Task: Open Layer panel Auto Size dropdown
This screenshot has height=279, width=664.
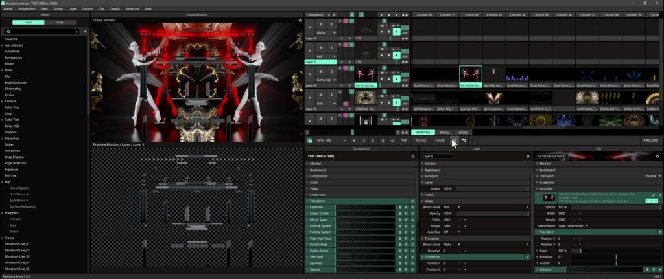Action: pos(452,232)
